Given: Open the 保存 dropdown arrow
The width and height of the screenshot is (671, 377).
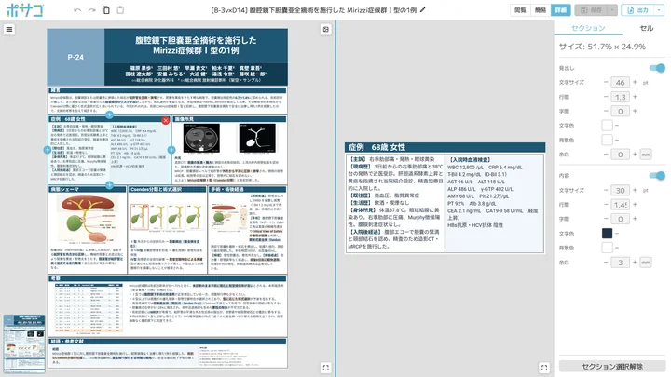Looking at the screenshot, I should (613, 10).
